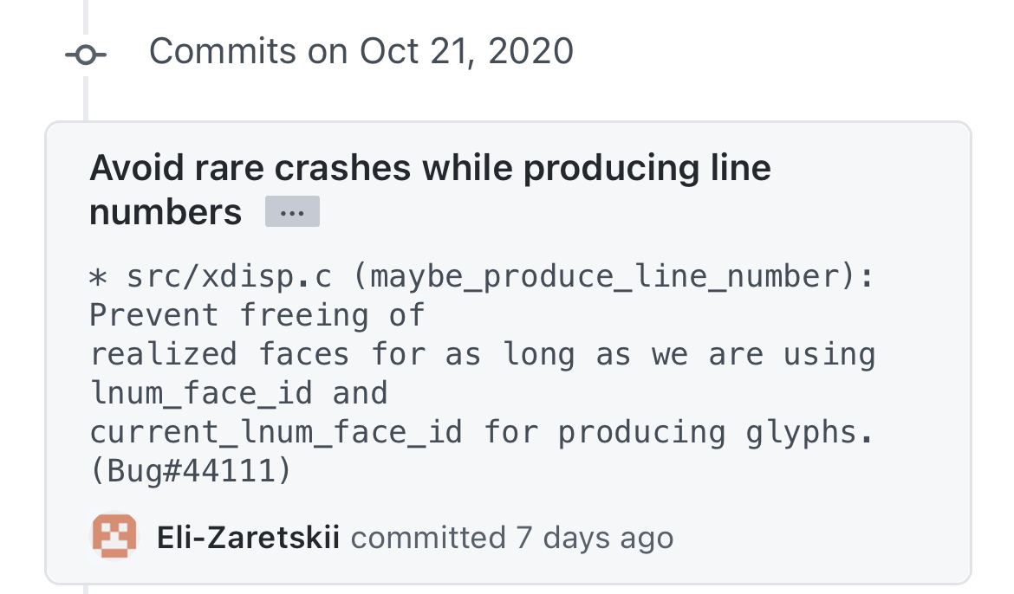Click the word 'committed' beside the author name
This screenshot has height=594, width=1014.
tap(428, 538)
